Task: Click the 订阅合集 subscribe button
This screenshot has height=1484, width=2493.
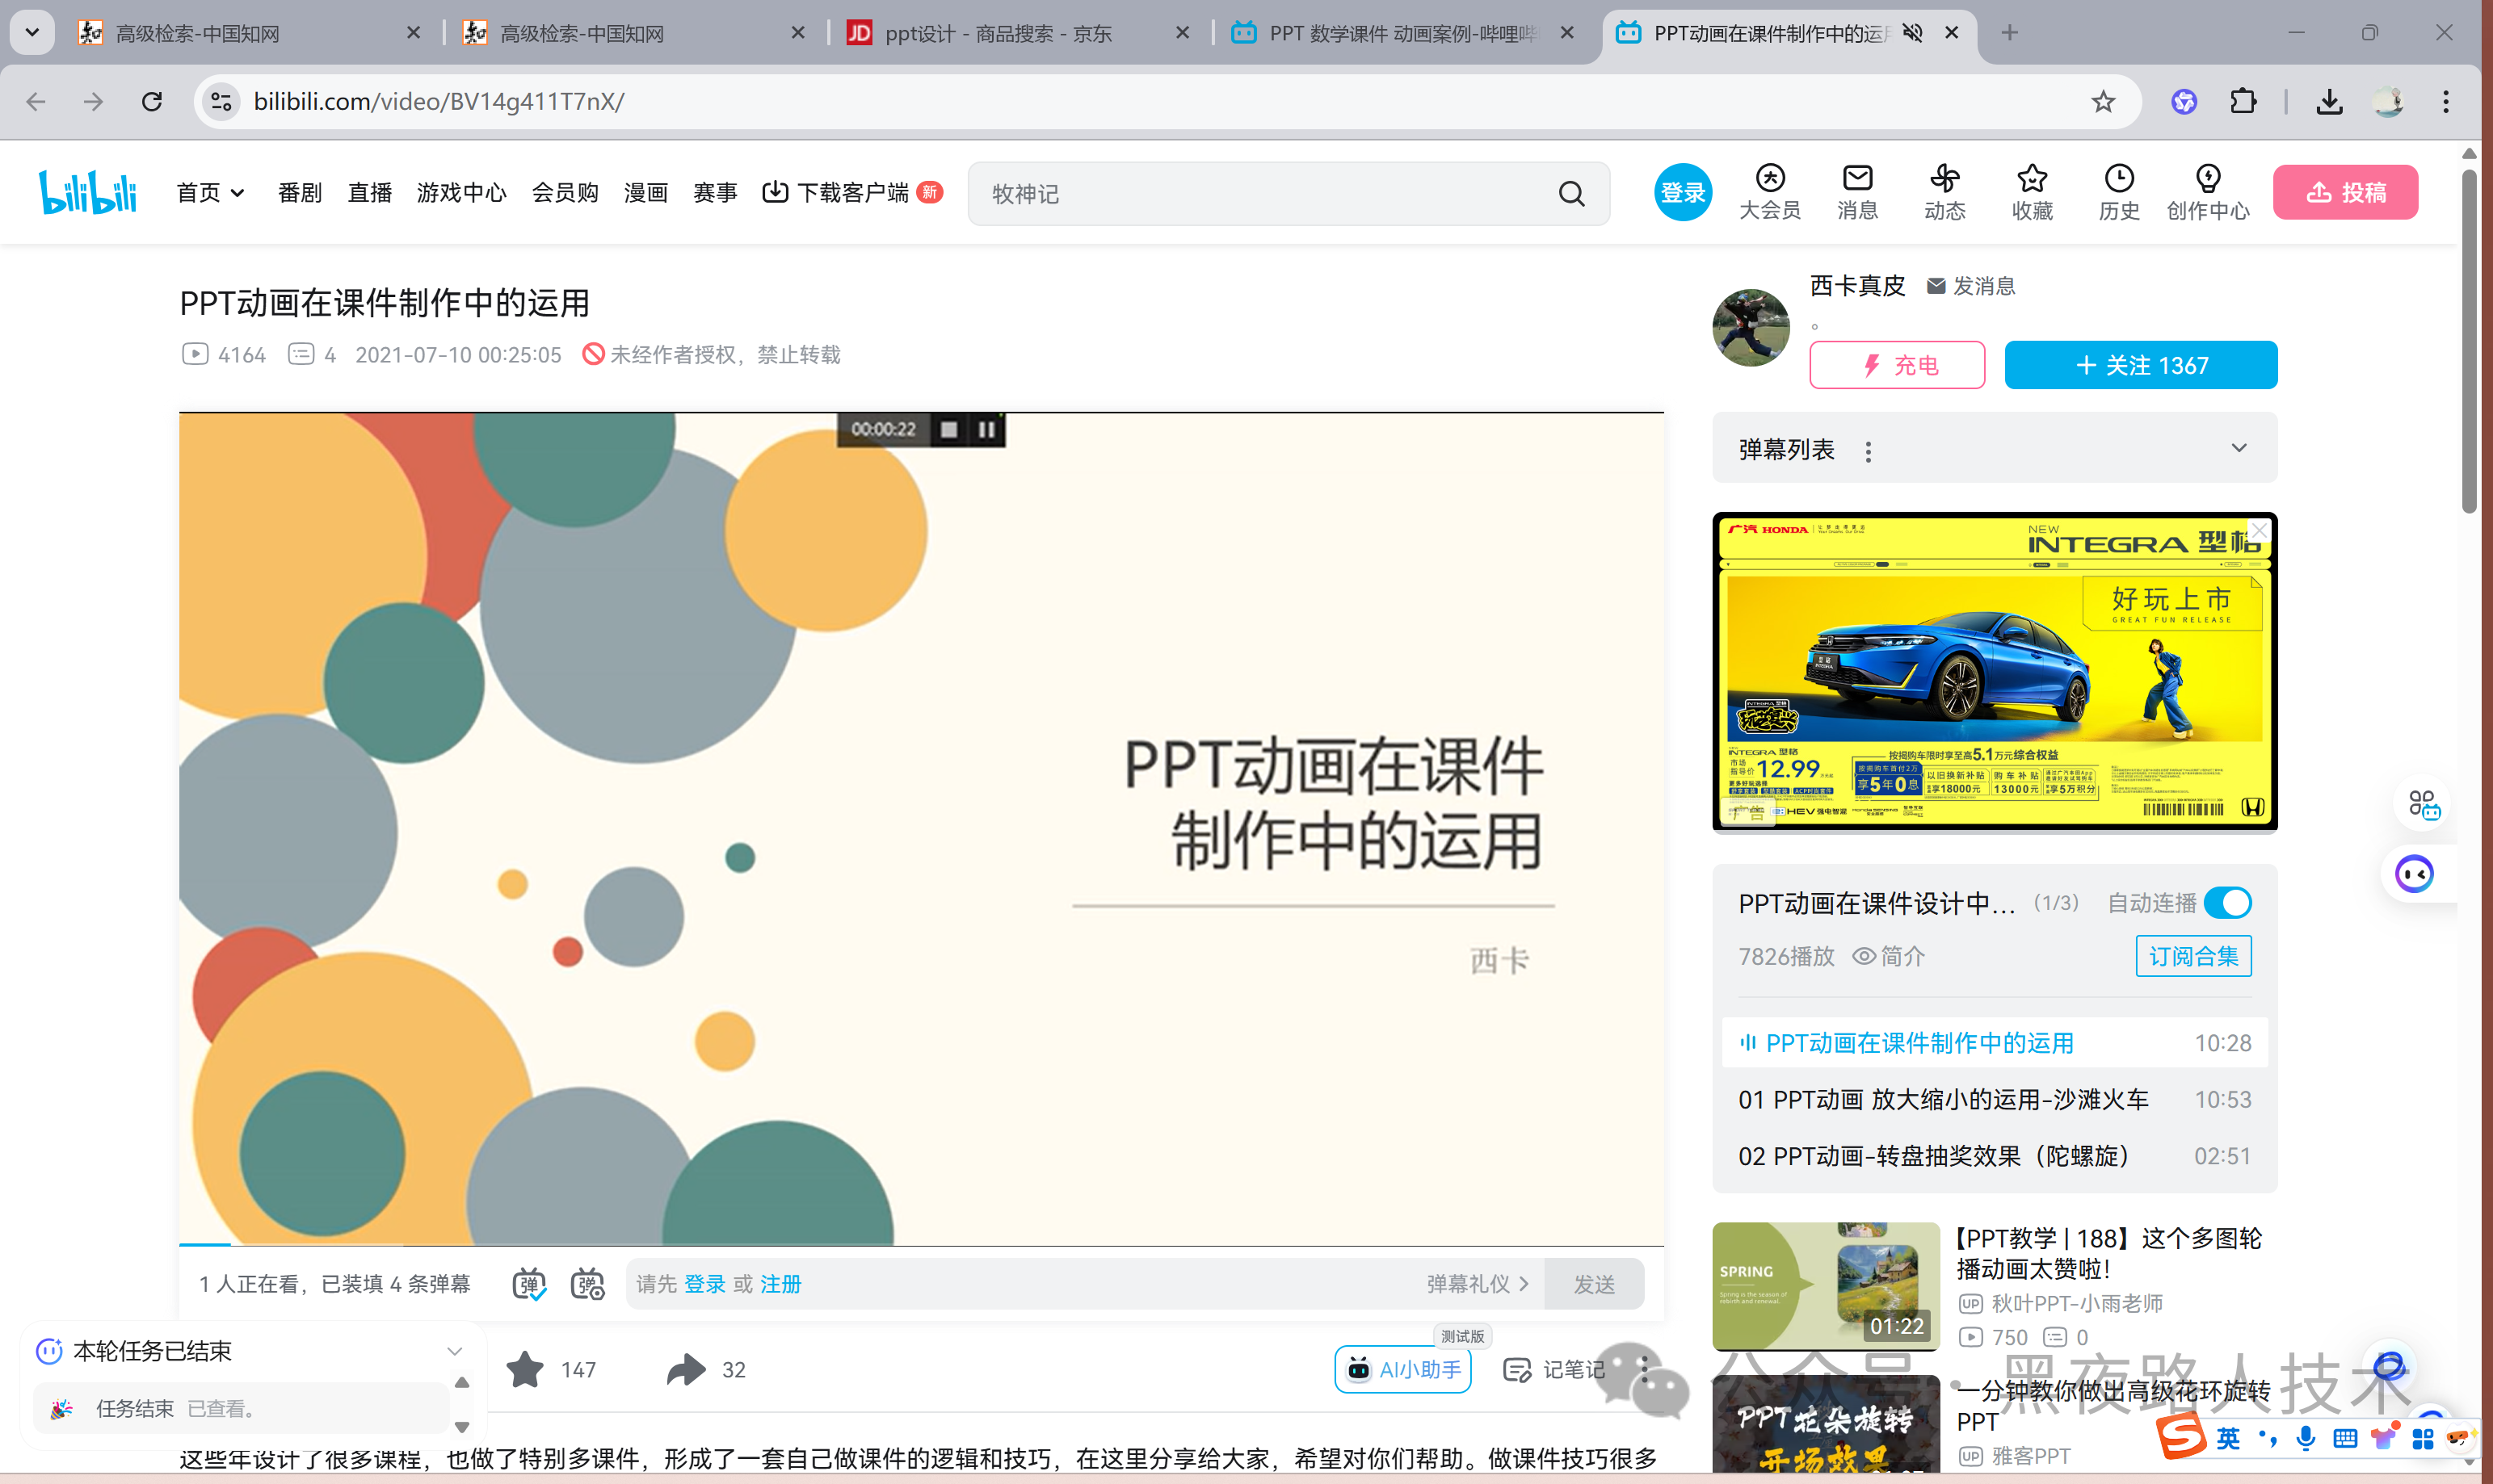Action: coord(2192,956)
